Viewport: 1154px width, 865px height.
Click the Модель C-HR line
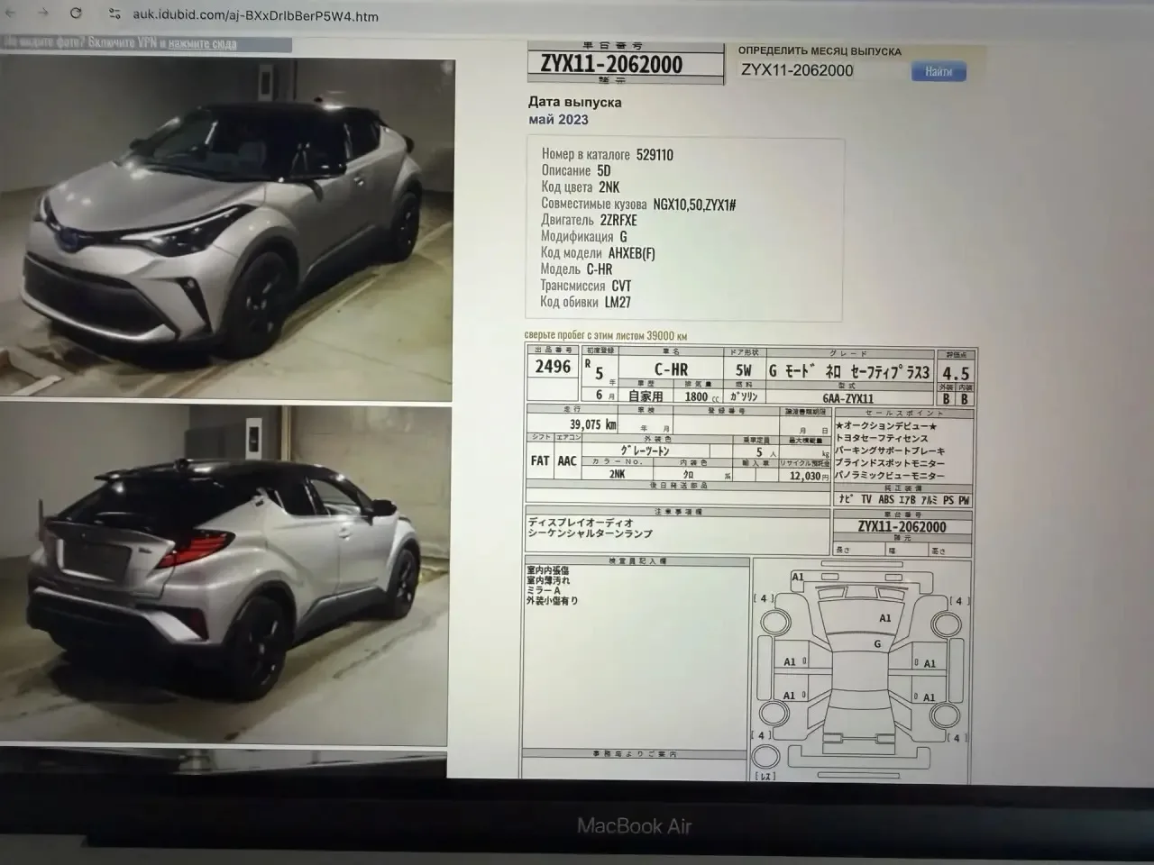[576, 269]
